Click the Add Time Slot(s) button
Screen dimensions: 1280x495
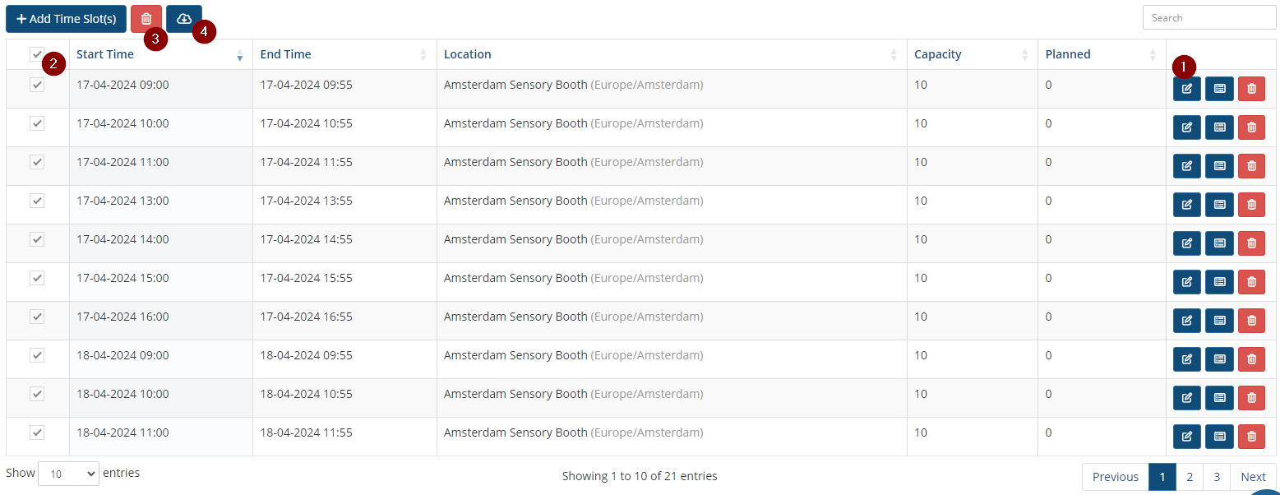click(x=67, y=18)
